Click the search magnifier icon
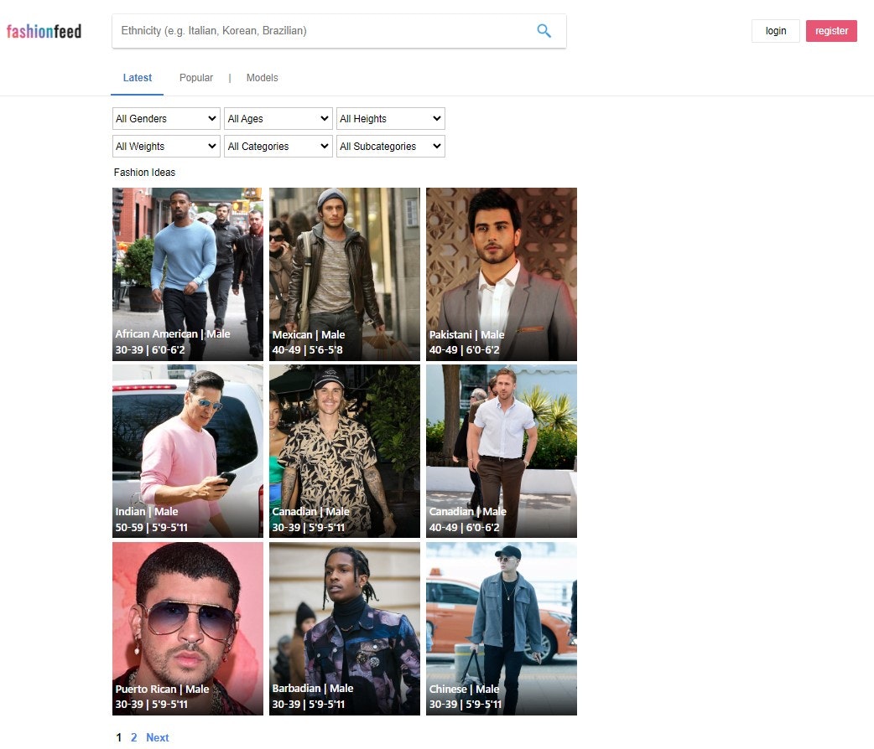Screen dimensions: 874x749 point(544,30)
